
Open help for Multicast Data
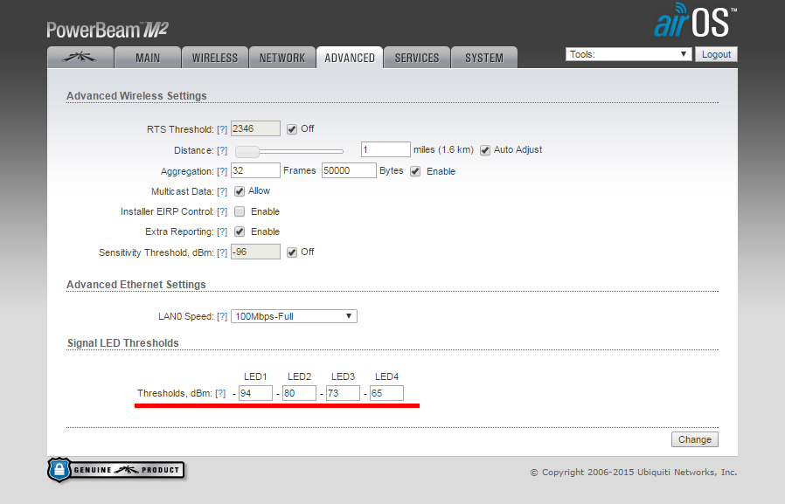point(222,191)
